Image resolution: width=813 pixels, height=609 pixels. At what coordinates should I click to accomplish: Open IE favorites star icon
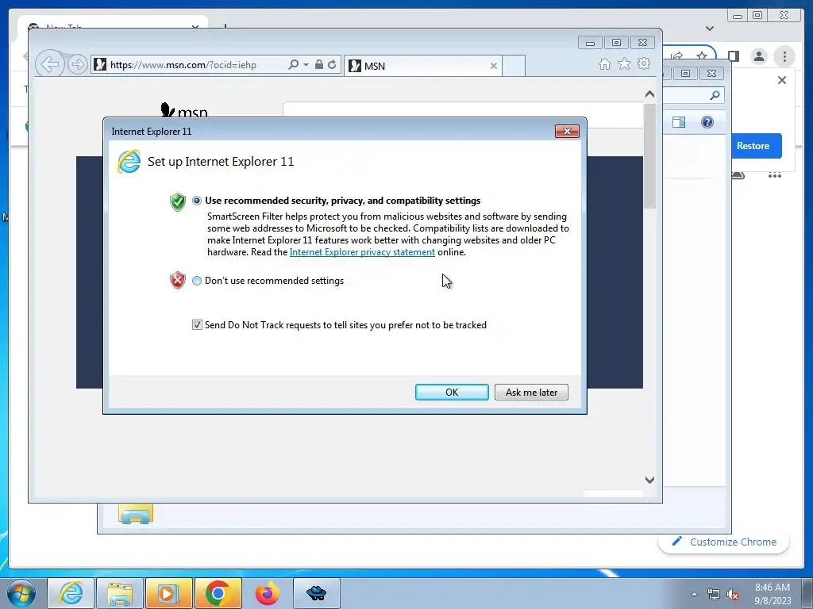pyautogui.click(x=624, y=63)
